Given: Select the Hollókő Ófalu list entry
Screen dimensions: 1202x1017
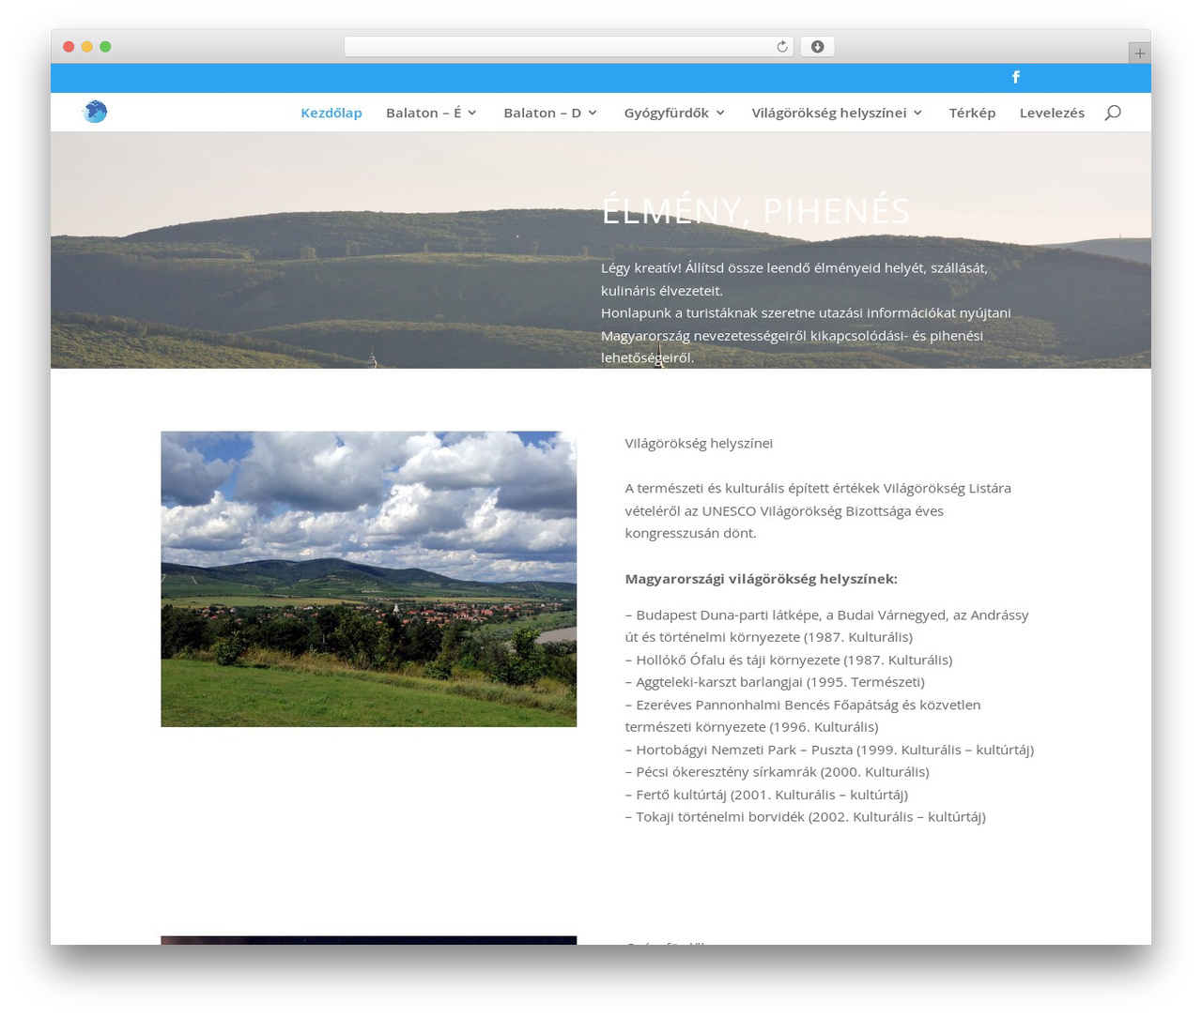Looking at the screenshot, I should pyautogui.click(x=789, y=660).
